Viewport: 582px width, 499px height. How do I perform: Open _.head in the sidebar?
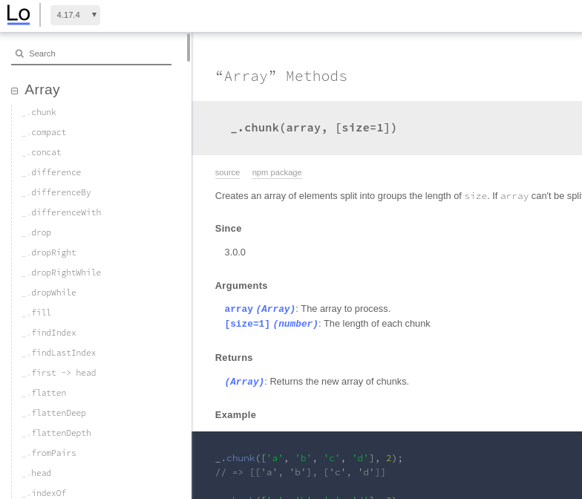coord(36,473)
